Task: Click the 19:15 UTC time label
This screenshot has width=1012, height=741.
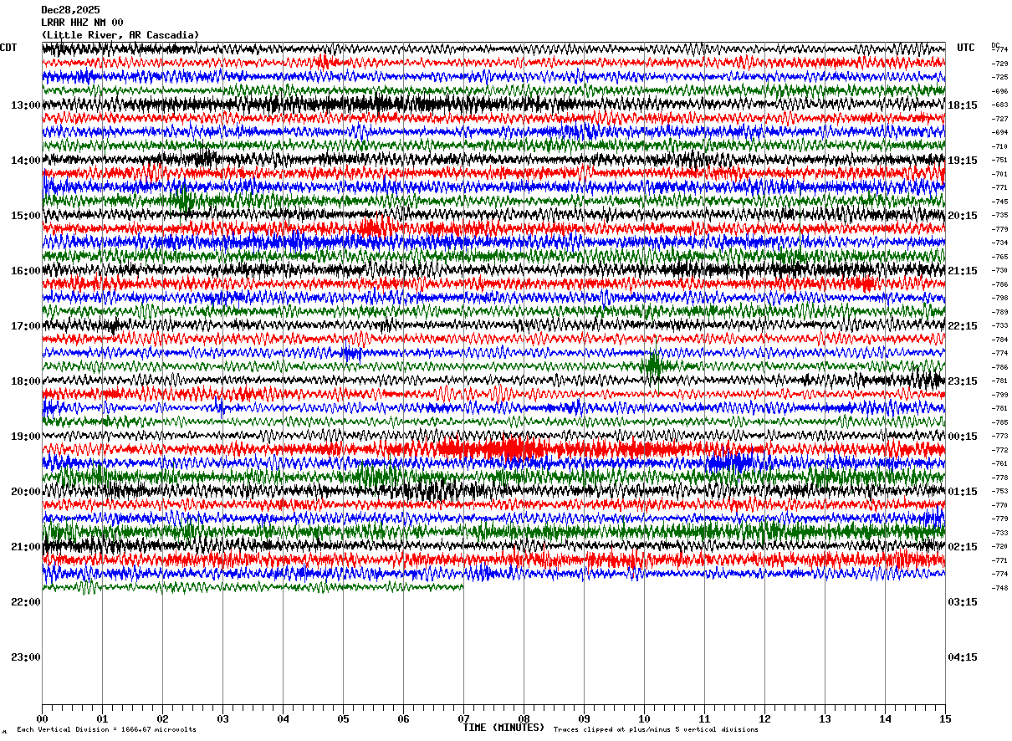Action: [x=963, y=161]
